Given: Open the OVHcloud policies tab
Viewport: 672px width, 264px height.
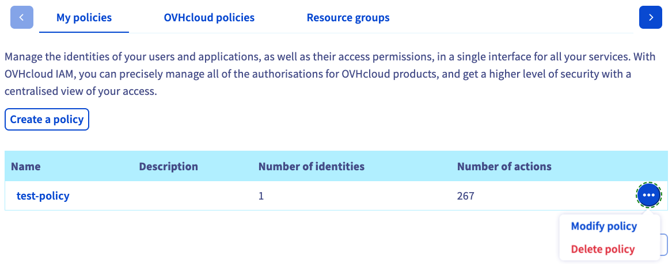Looking at the screenshot, I should pos(209,18).
